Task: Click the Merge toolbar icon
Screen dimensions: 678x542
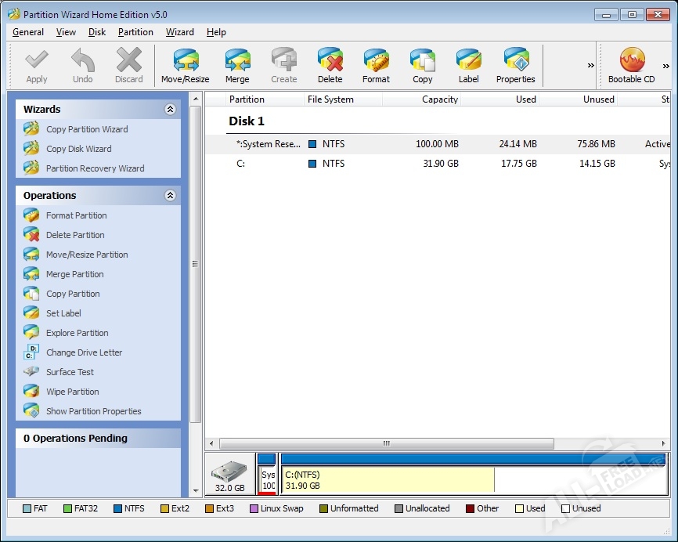Action: click(237, 61)
